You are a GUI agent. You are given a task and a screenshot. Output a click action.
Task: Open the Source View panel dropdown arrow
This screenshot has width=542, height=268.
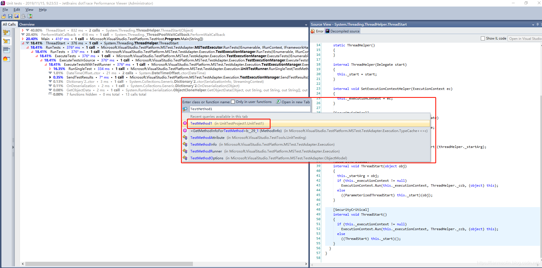[x=533, y=25]
